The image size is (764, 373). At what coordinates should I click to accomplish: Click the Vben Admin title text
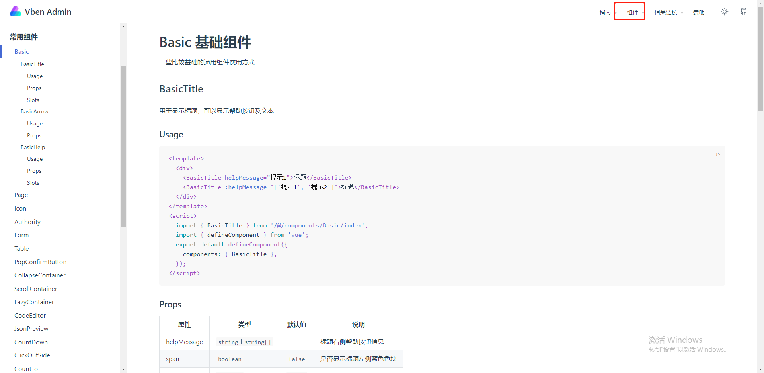coord(48,12)
